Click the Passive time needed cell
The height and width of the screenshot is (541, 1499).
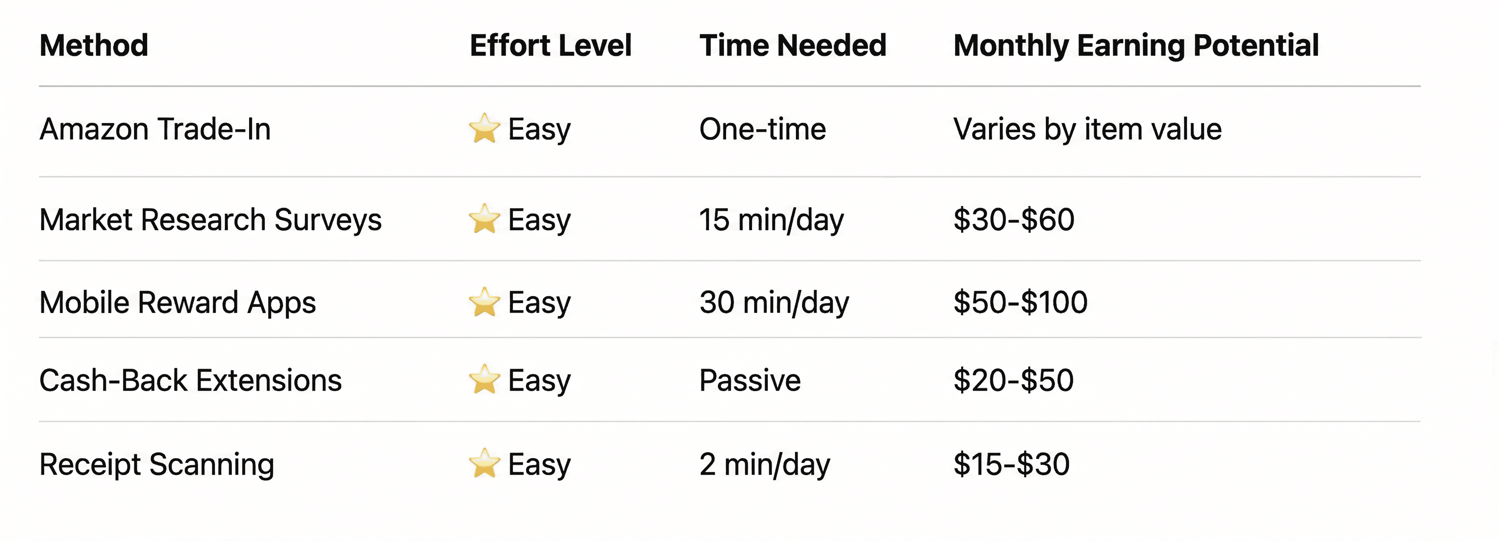749,381
